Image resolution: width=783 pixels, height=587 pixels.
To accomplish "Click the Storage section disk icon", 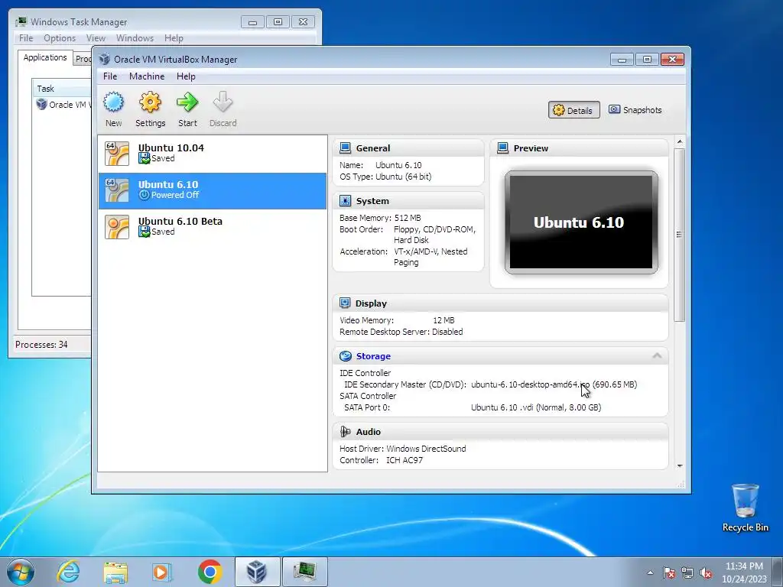I will pyautogui.click(x=345, y=356).
